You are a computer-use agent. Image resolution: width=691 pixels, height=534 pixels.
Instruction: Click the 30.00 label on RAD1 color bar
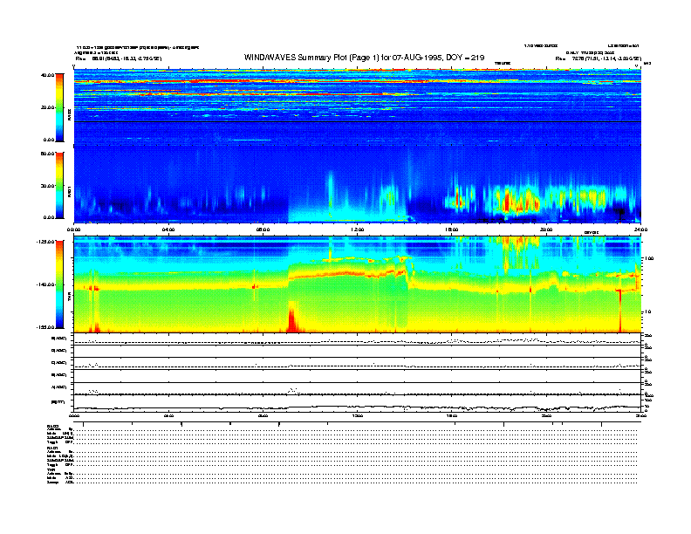pos(47,186)
